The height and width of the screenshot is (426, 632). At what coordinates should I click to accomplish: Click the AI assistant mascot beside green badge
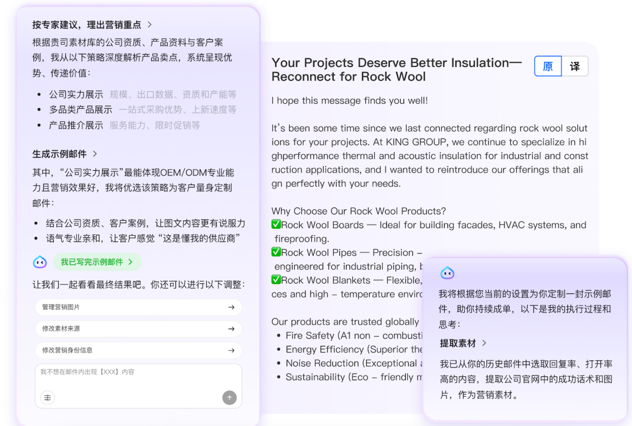pos(40,262)
